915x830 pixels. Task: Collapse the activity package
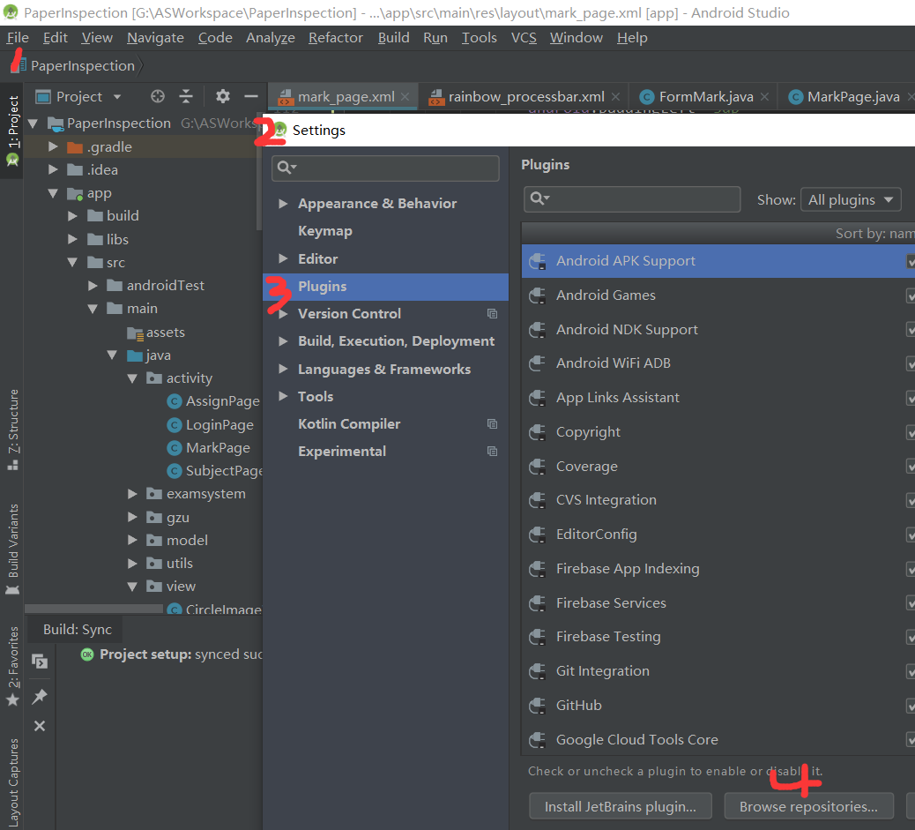(x=132, y=378)
